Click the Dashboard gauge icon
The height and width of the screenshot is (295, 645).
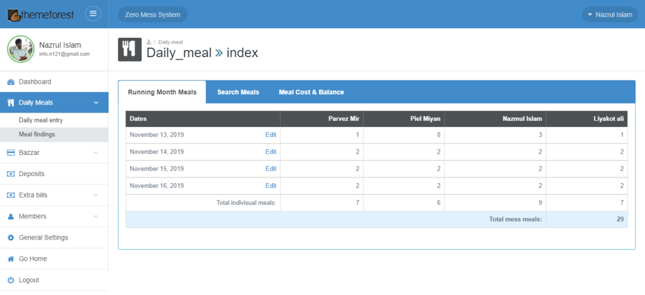click(11, 82)
